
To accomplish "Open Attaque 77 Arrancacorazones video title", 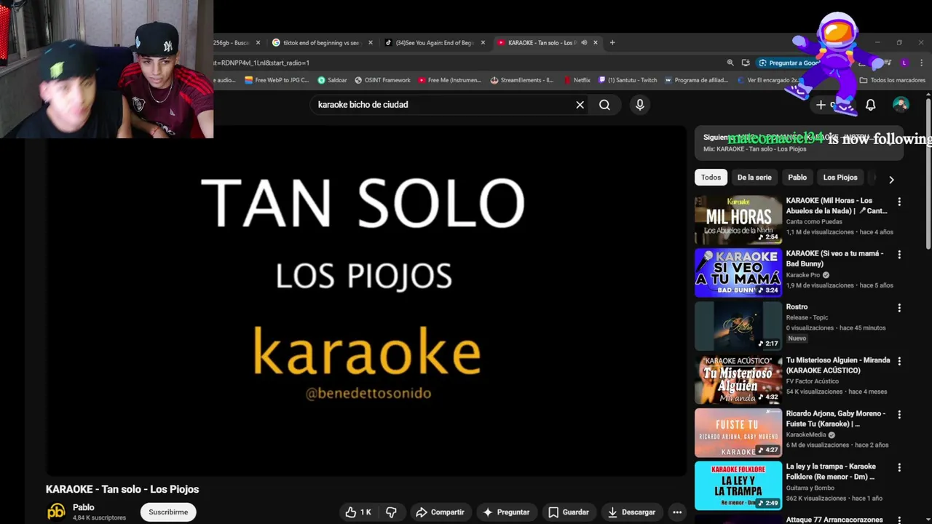I will [834, 520].
